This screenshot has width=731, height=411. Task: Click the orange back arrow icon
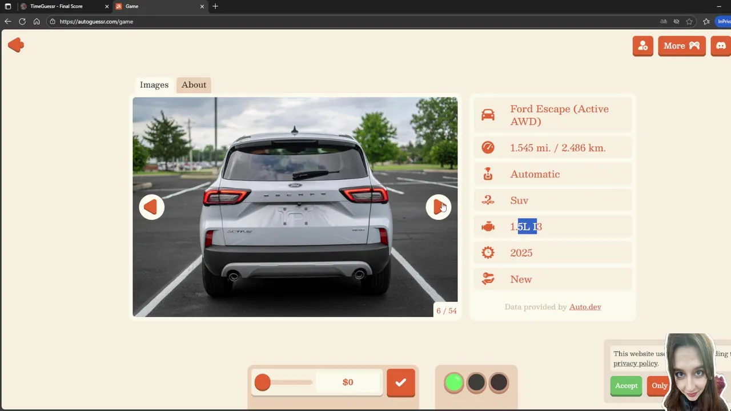coord(16,45)
